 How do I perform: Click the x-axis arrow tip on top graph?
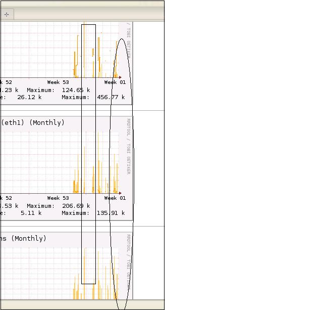point(120,77)
